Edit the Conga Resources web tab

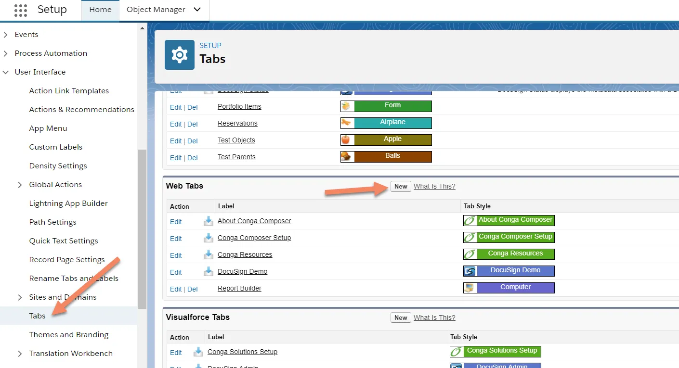pyautogui.click(x=176, y=255)
